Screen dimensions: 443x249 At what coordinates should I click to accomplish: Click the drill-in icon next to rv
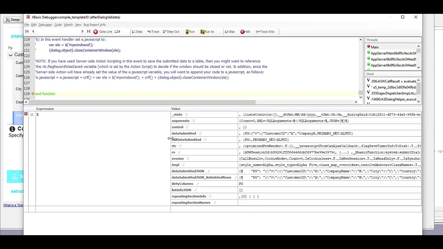[179, 152]
